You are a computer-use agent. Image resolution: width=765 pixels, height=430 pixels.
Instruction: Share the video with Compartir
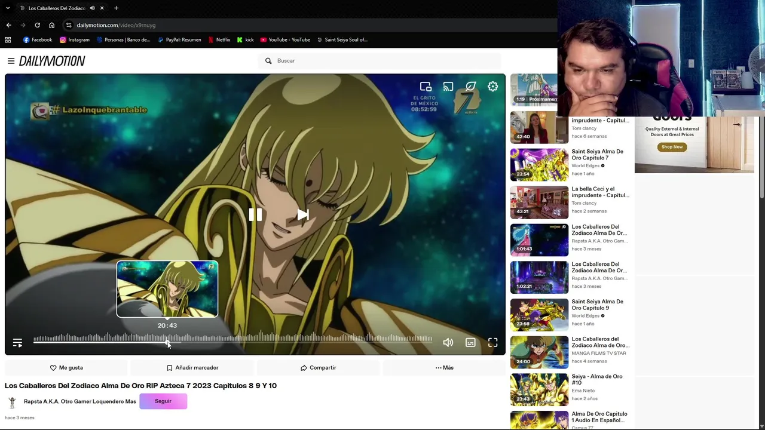tap(318, 368)
